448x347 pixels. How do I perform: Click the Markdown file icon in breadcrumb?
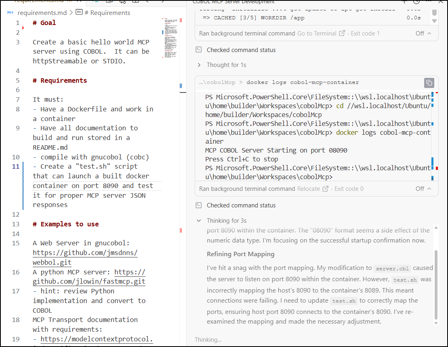tap(11, 13)
